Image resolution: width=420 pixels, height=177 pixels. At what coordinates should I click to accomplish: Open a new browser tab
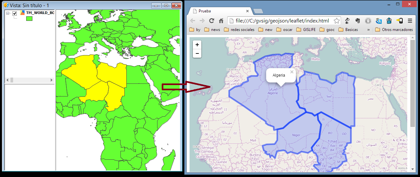click(x=258, y=11)
